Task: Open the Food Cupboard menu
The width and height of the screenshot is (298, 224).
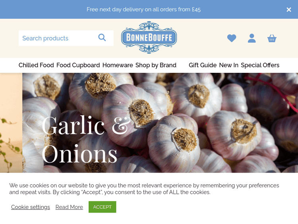Action: click(x=78, y=65)
